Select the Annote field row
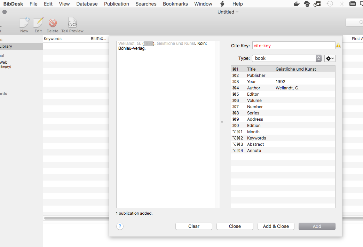363x247 pixels. click(283, 150)
